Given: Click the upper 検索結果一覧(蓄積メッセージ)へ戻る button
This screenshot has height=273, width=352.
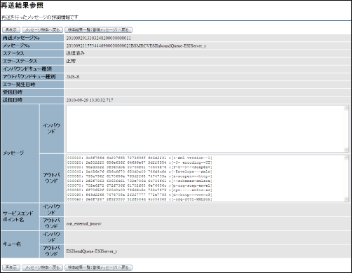Looking at the screenshot, I should [x=98, y=30].
